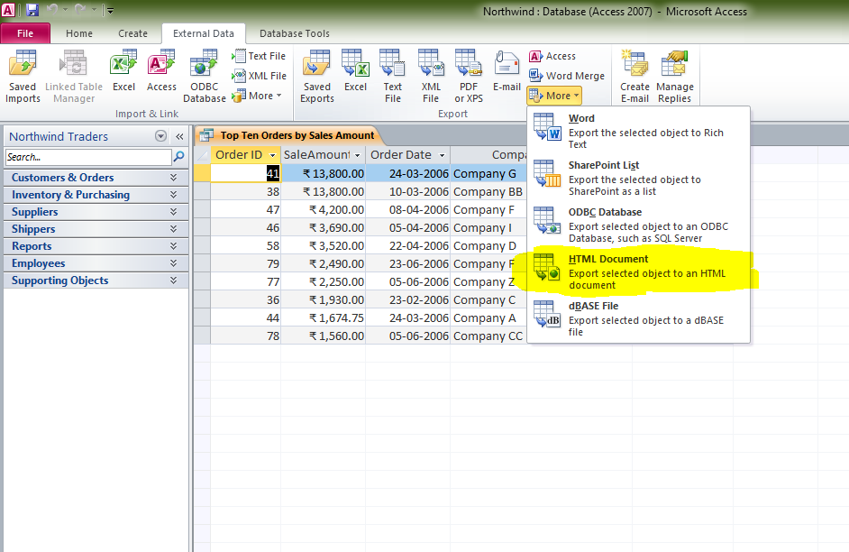Screen dimensions: 849x552
Task: Click Northwind Traders pane title
Action: pyautogui.click(x=59, y=136)
